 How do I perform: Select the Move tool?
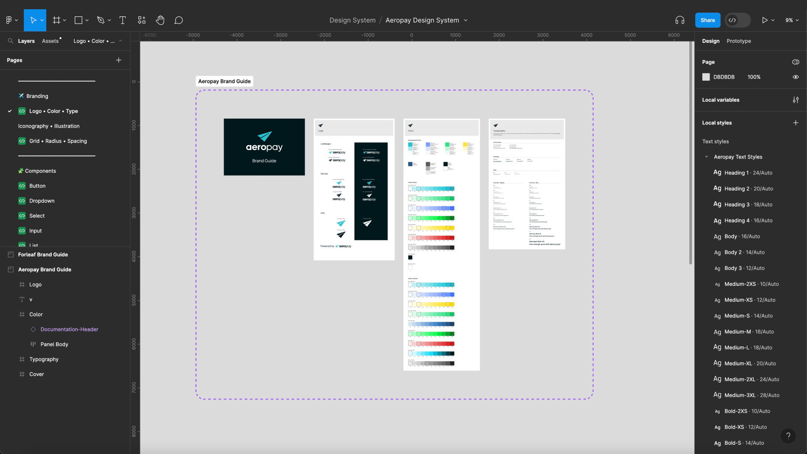click(35, 20)
